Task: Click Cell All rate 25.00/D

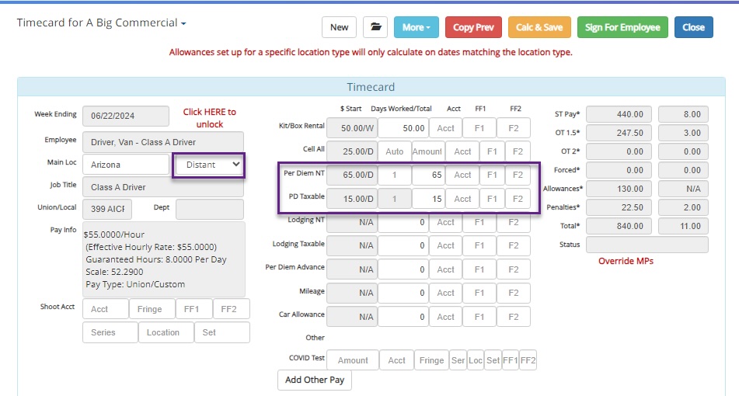Action: point(352,151)
